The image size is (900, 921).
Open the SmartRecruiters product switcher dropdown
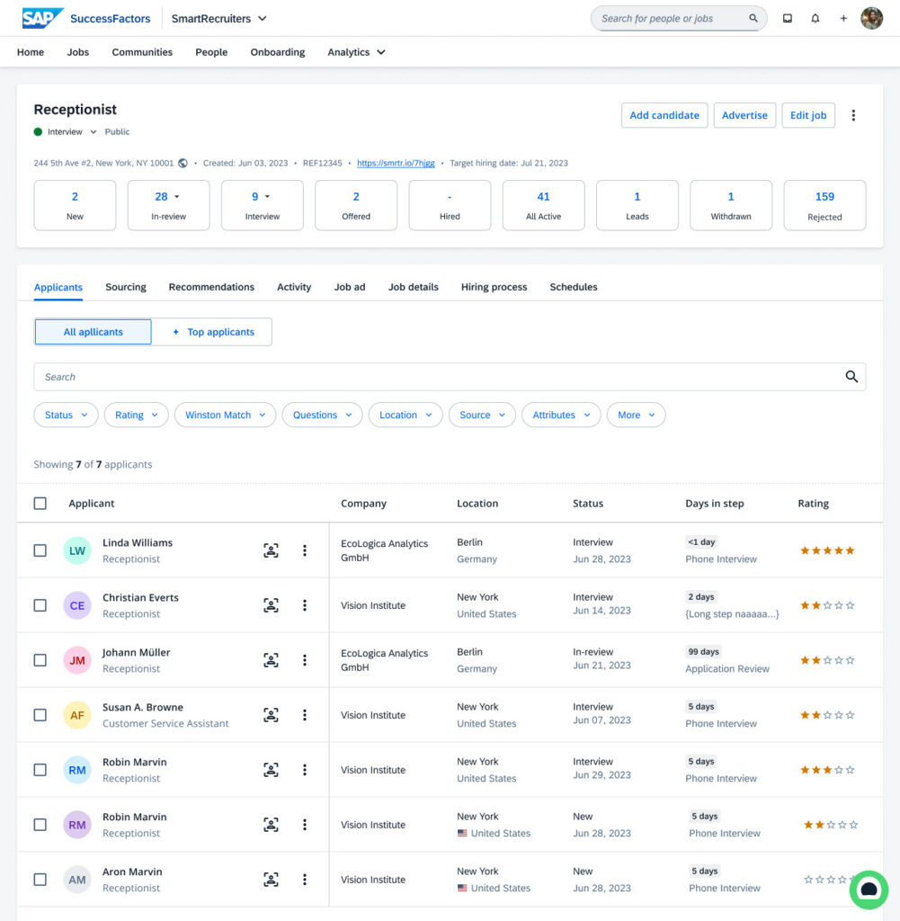click(x=219, y=18)
